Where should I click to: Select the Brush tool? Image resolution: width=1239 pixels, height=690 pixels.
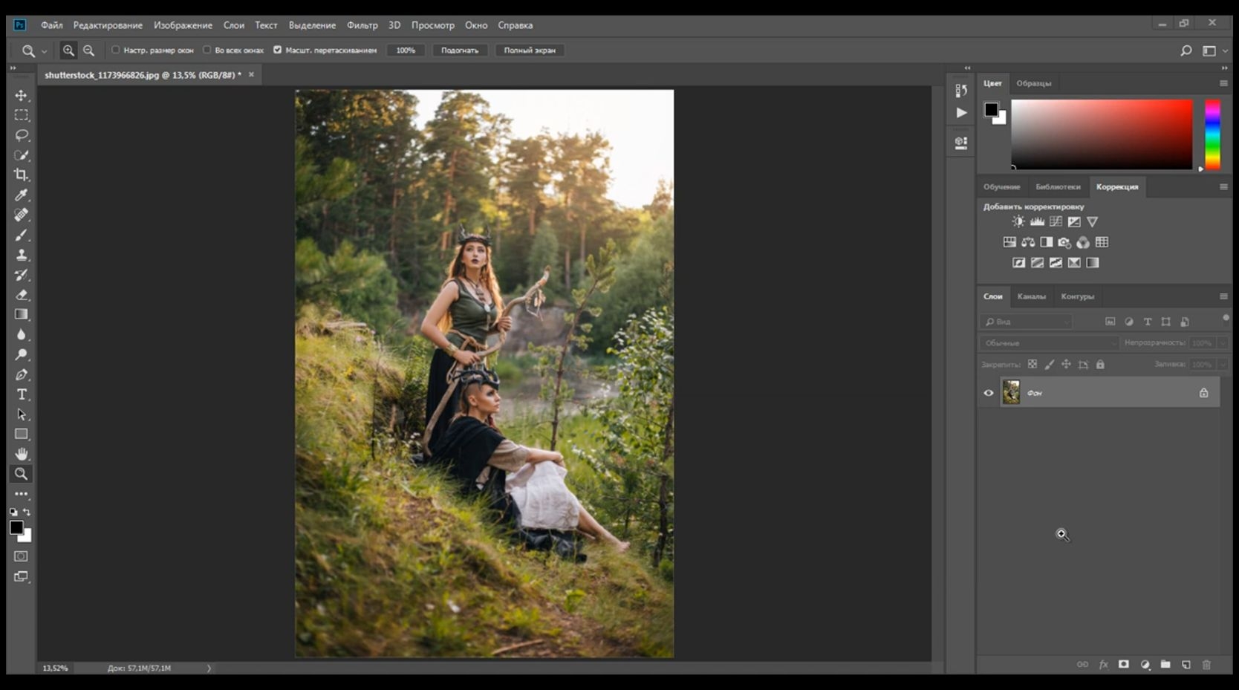coord(22,235)
